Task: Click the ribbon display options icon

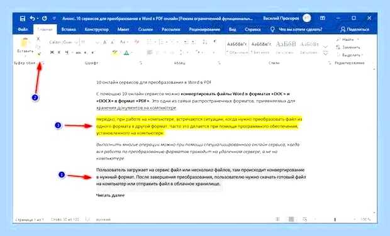Action: [323, 18]
